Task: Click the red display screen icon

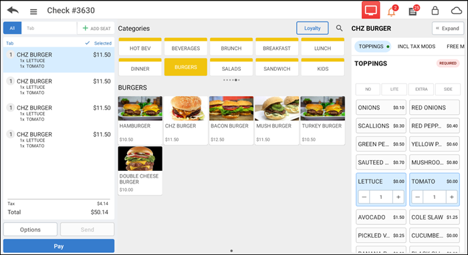Action: click(370, 11)
